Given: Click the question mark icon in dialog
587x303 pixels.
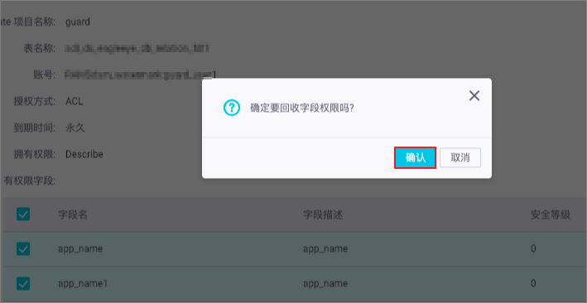Looking at the screenshot, I should click(x=231, y=108).
